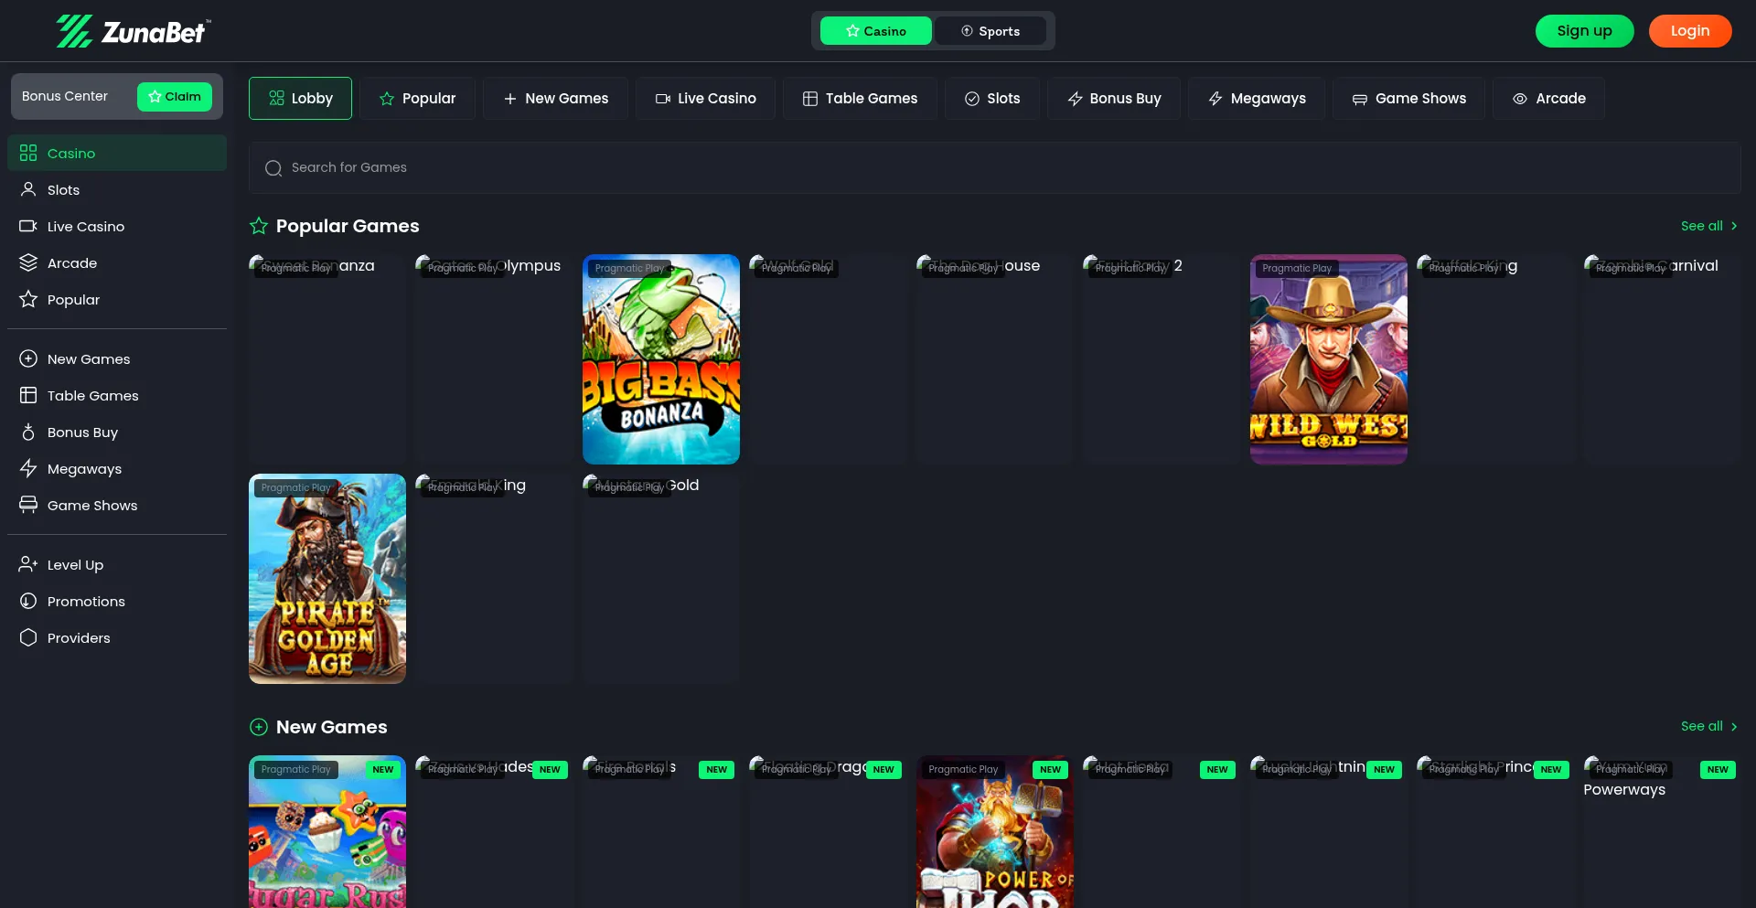Viewport: 1756px width, 908px height.
Task: Click the Megaways lightning icon in sidebar
Action: click(28, 468)
